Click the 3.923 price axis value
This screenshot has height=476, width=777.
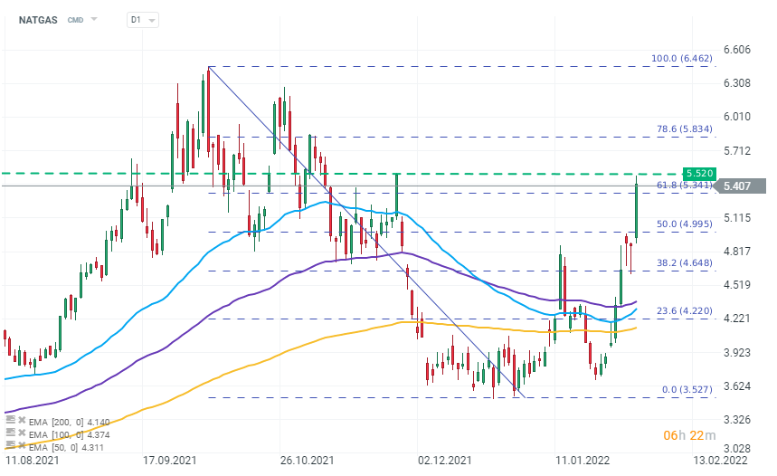737,353
